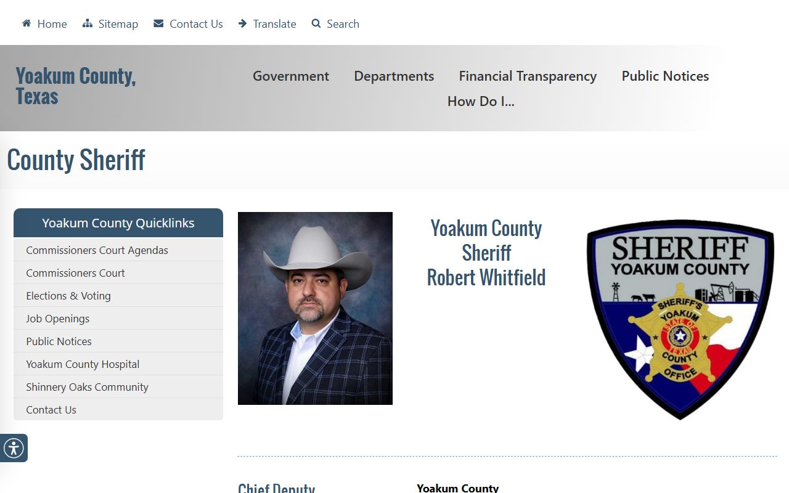Open the Public Notices menu
Screen dimensions: 789x493
click(665, 76)
